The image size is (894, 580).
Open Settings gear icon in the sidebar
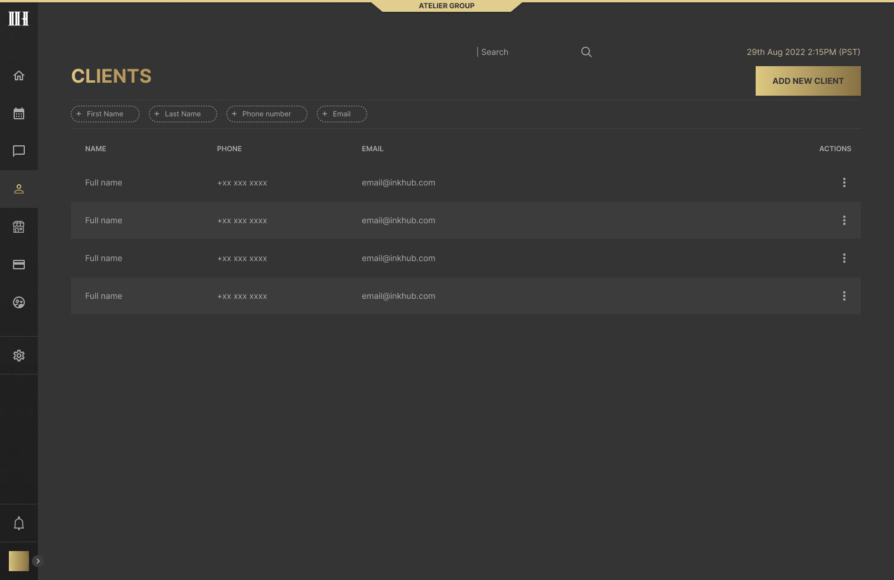coord(19,356)
